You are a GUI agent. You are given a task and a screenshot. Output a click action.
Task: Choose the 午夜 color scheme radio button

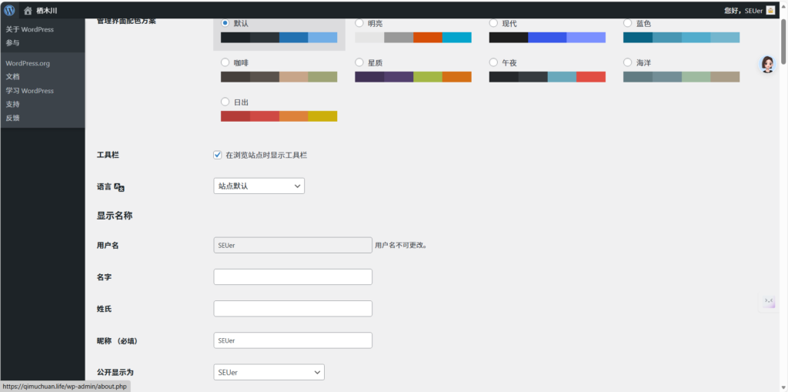(x=494, y=62)
